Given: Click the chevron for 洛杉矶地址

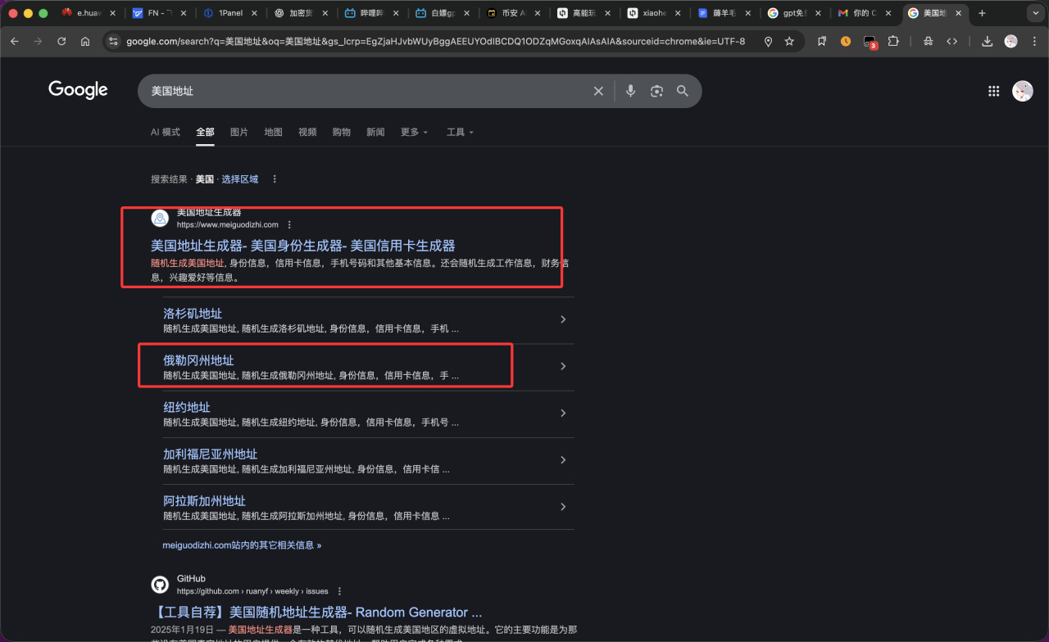Looking at the screenshot, I should [563, 319].
